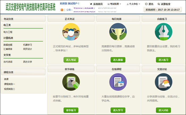This screenshot has height=115, width=186.
Task: Open the 微课 course category
Action: [x=6, y=79]
